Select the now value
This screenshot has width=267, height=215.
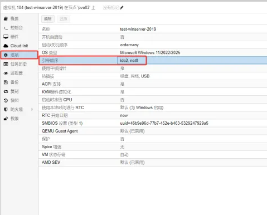pos(124,115)
